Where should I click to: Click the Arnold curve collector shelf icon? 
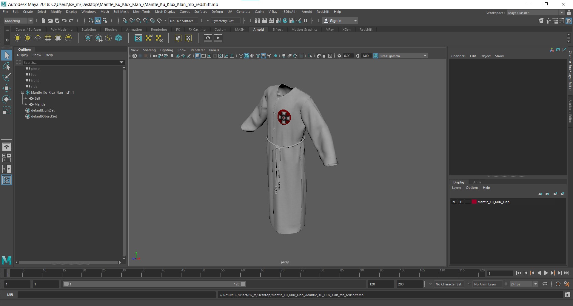(108, 38)
